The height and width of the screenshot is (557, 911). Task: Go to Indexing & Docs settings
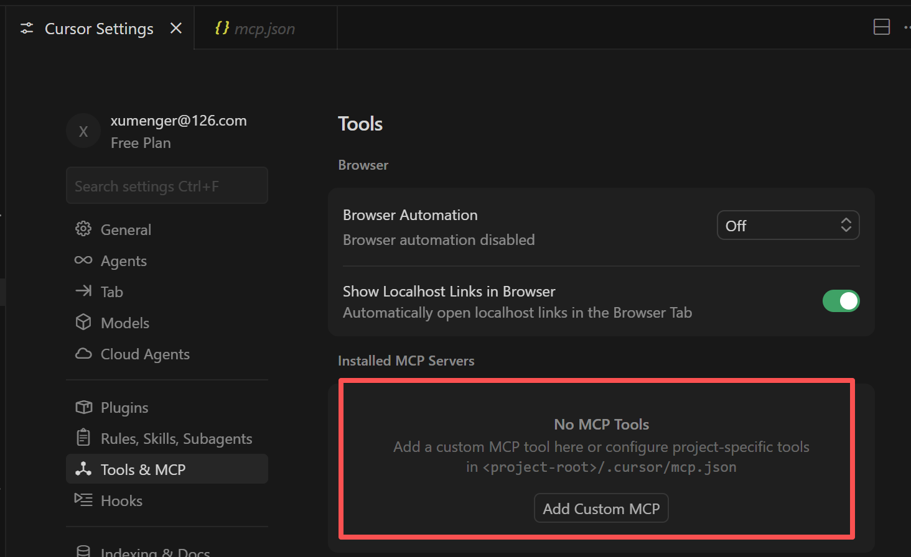pyautogui.click(x=156, y=551)
